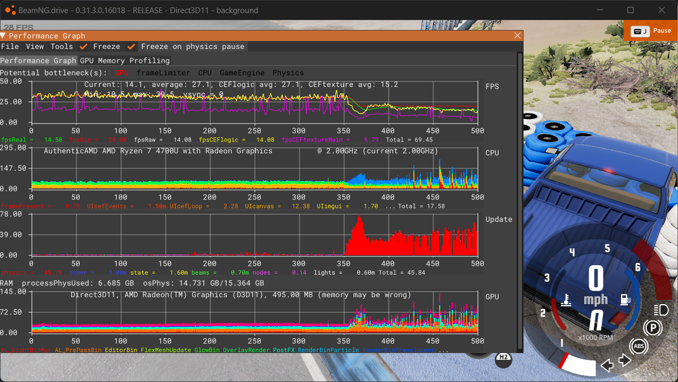Click the 28 FPS counter overlay
This screenshot has height=382, width=678.
tap(18, 27)
